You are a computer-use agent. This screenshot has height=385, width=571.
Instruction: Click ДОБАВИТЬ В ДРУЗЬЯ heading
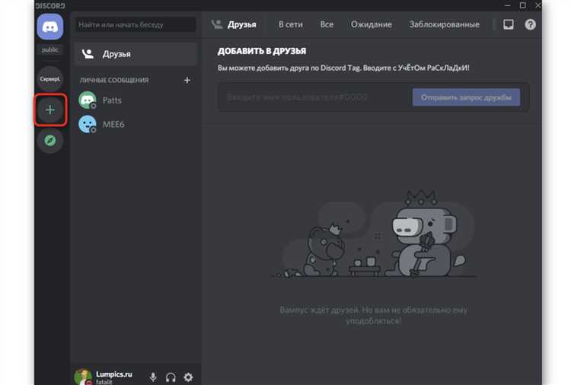(262, 51)
